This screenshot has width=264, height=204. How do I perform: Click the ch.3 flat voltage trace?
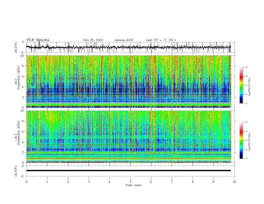pyautogui.click(x=128, y=171)
